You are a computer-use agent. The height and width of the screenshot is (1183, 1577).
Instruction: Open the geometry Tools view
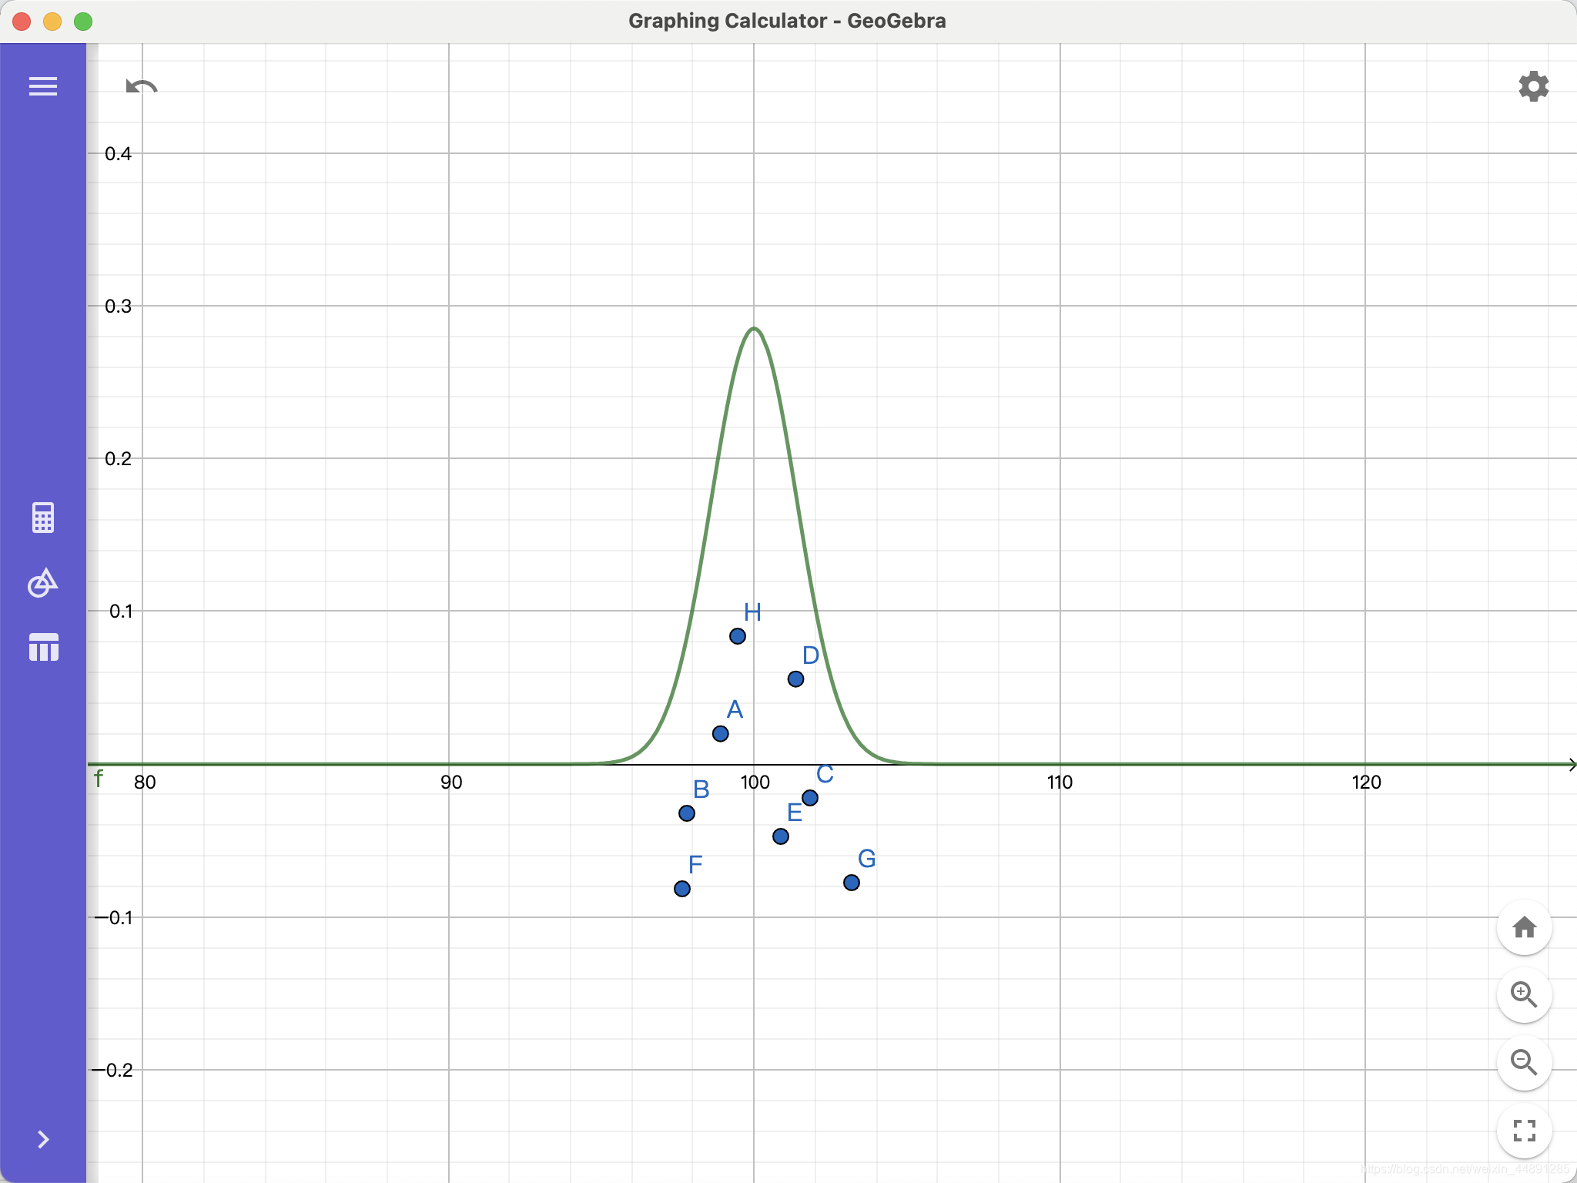43,583
